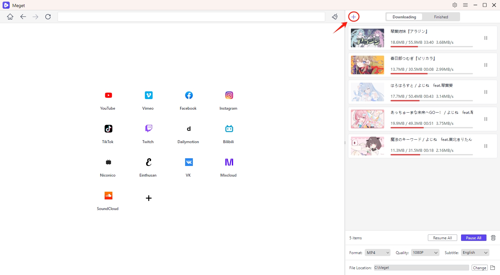The height and width of the screenshot is (275, 500).
Task: Click the '5 items' count text
Action: (x=355, y=238)
